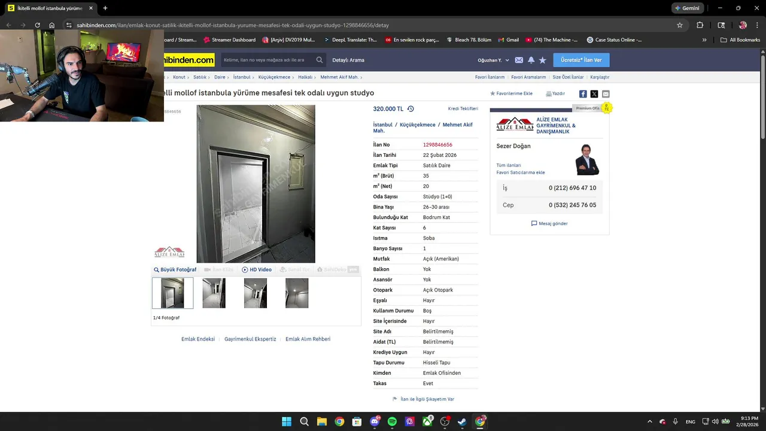766x431 pixels.
Task: Open the Gemini button in Chrome title bar
Action: (x=687, y=8)
